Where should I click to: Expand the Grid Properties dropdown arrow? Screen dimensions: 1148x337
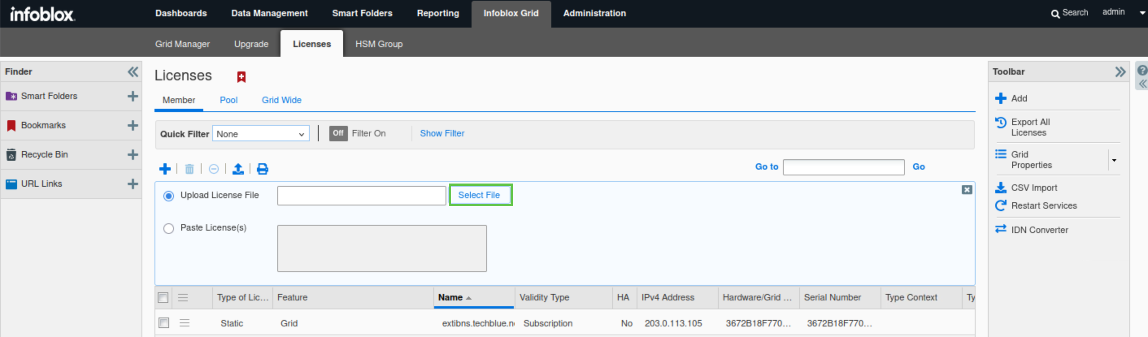[x=1114, y=160]
